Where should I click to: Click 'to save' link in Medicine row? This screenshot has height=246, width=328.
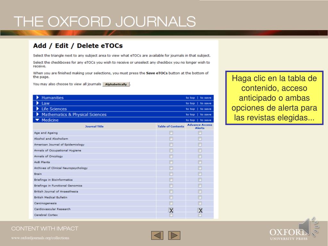(206, 120)
